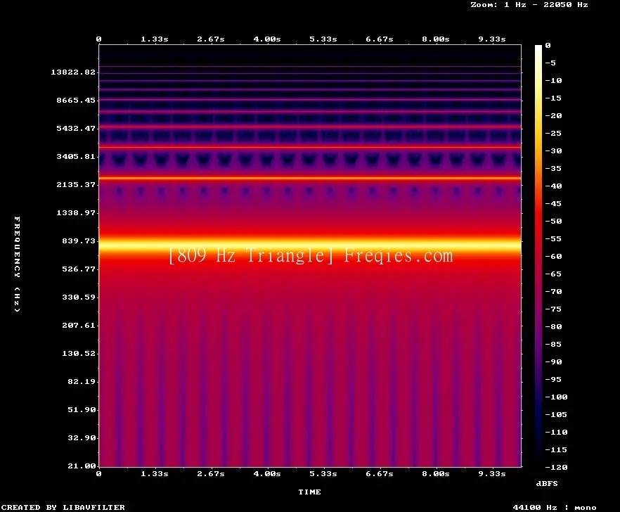
Task: Click the rotated FREQUENCY (Hz) axis title
Action: (x=17, y=264)
